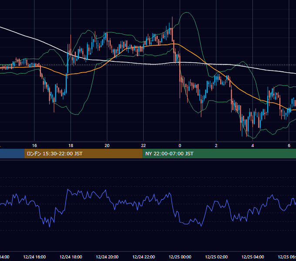Click the 6 hour axis label
This screenshot has height=261, width=296.
(x=289, y=145)
